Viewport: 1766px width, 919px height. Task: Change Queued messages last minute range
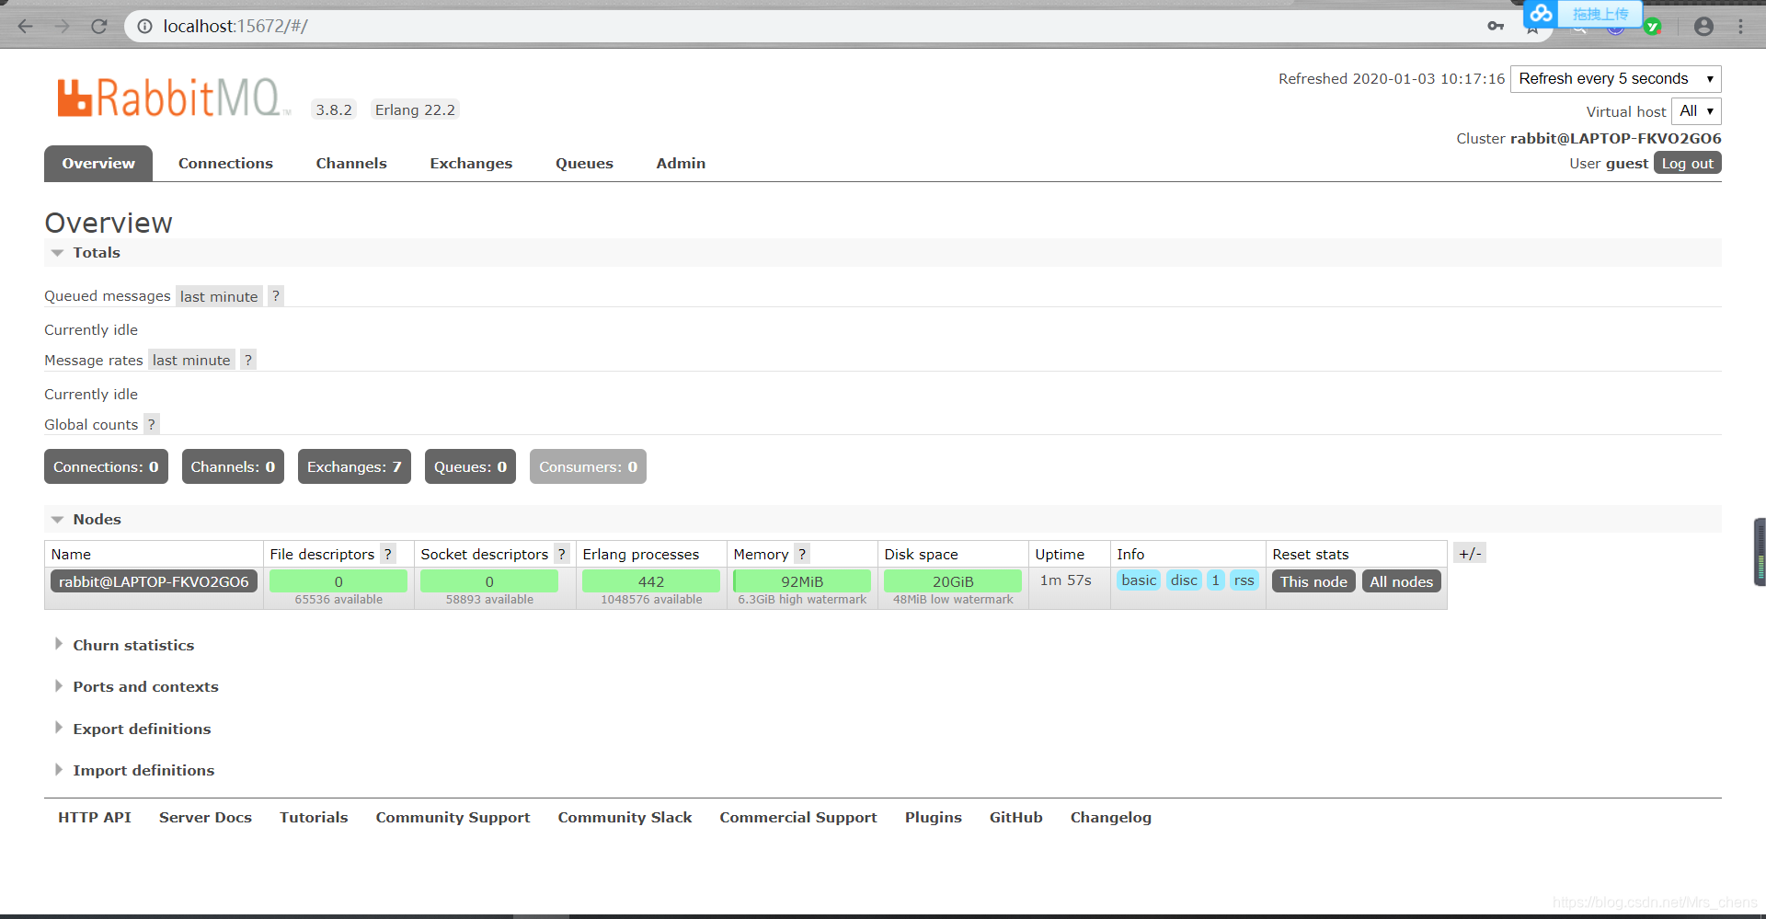pos(219,296)
